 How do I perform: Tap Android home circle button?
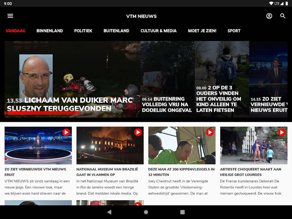[146, 212]
